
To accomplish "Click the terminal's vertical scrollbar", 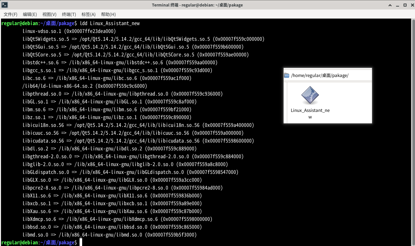I will point(413,131).
